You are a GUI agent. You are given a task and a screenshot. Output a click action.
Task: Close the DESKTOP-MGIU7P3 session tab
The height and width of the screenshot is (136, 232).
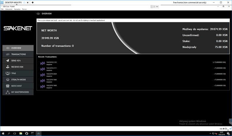(28, 3)
